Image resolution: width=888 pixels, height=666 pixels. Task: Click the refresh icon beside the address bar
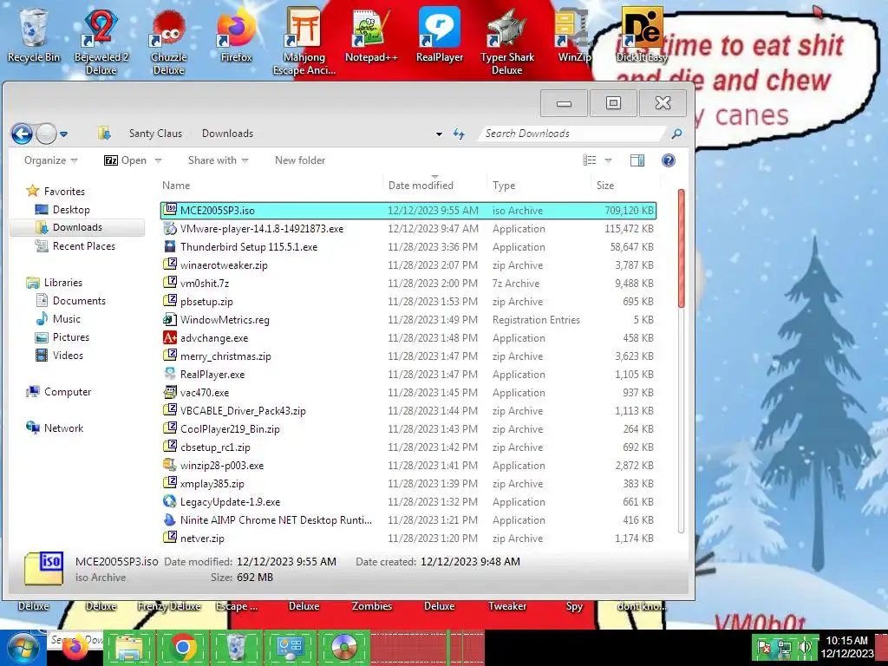[459, 134]
